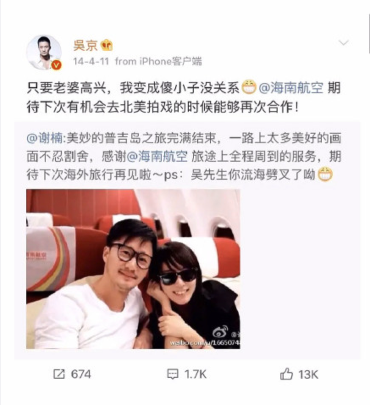The image size is (370, 405).
Task: Open the 1.7K comments count
Action: point(195,374)
